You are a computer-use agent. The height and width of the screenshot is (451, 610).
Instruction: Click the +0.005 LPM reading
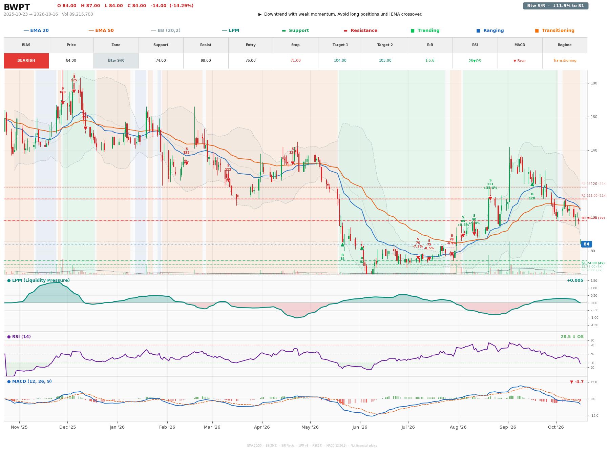point(575,280)
